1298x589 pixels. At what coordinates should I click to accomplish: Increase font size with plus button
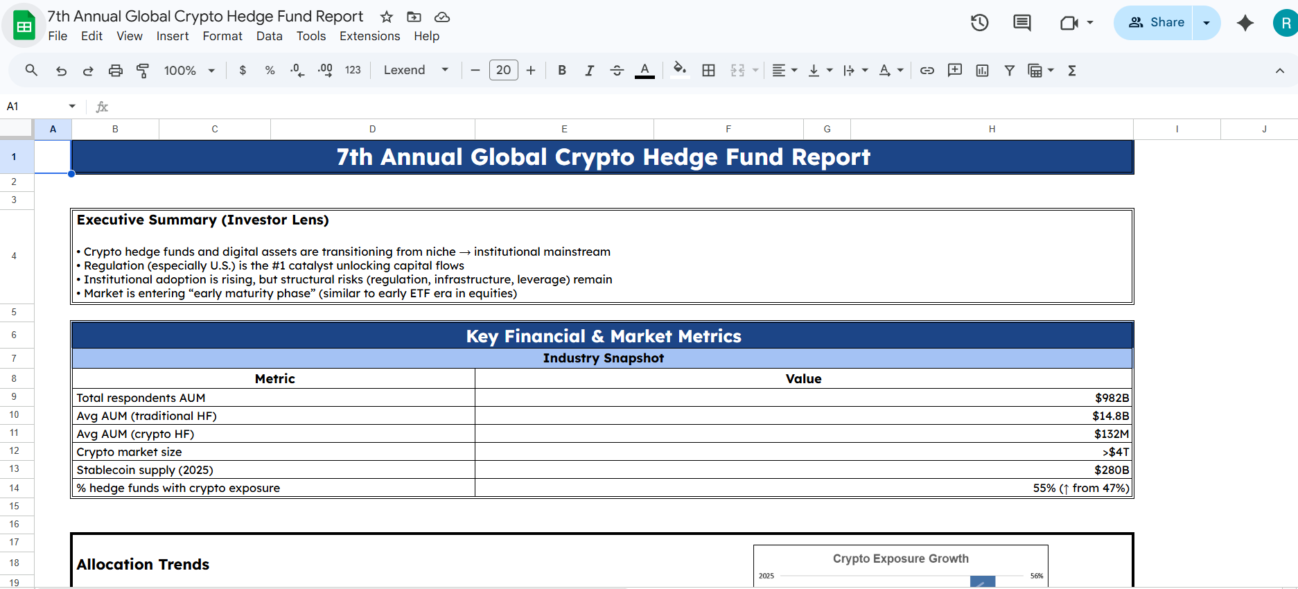[531, 70]
